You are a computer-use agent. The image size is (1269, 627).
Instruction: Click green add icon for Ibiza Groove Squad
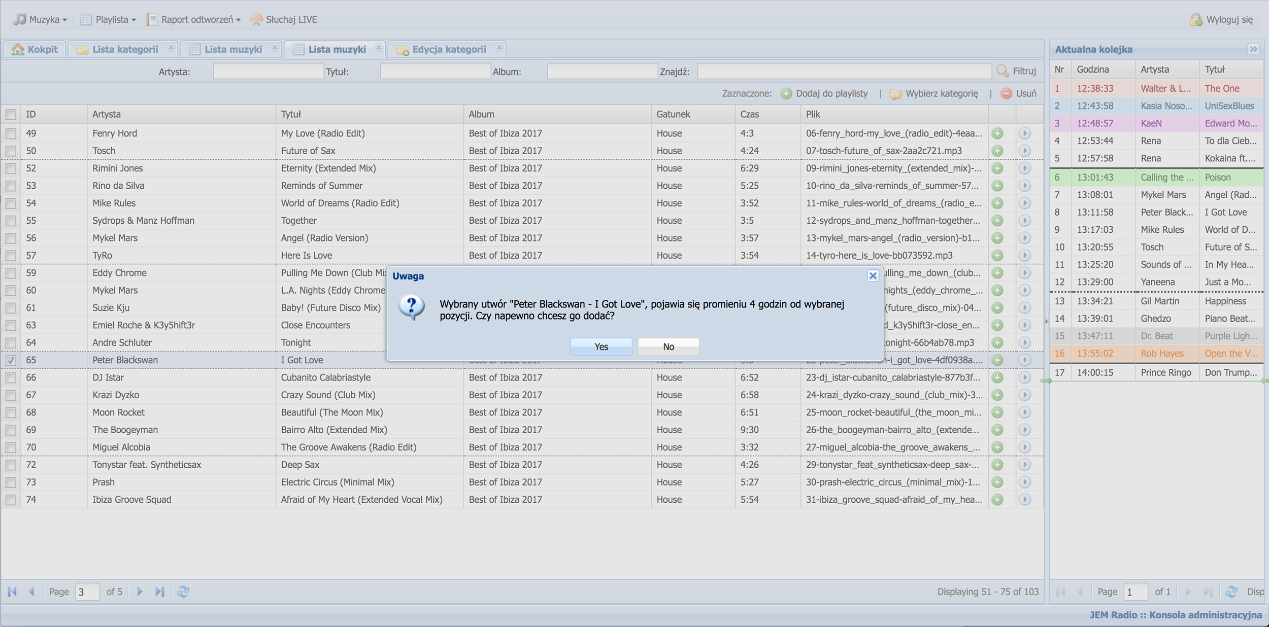tap(997, 500)
